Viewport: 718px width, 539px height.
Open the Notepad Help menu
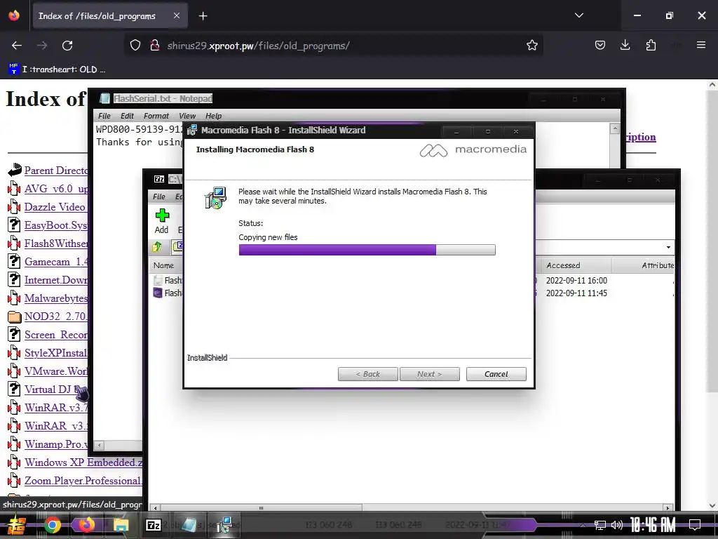pos(213,116)
